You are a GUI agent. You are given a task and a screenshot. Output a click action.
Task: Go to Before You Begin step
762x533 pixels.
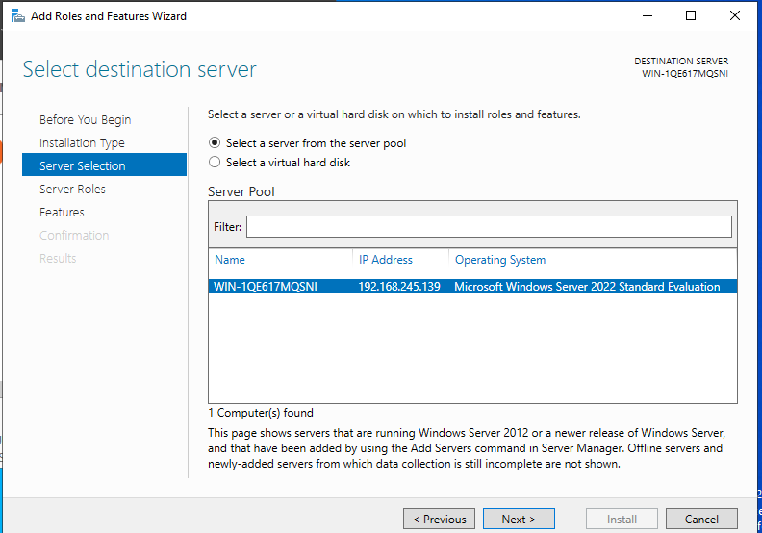85,119
